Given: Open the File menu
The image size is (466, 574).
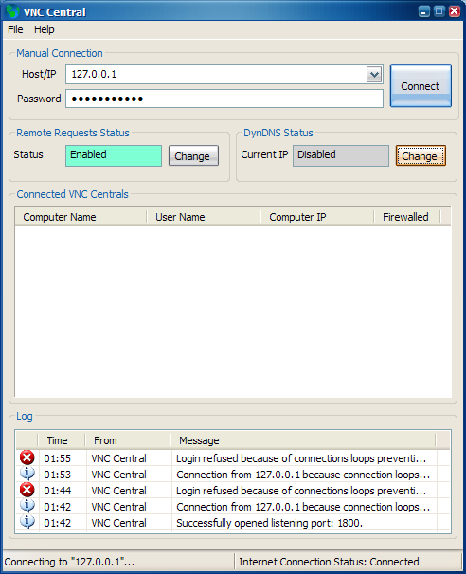Looking at the screenshot, I should pyautogui.click(x=15, y=29).
